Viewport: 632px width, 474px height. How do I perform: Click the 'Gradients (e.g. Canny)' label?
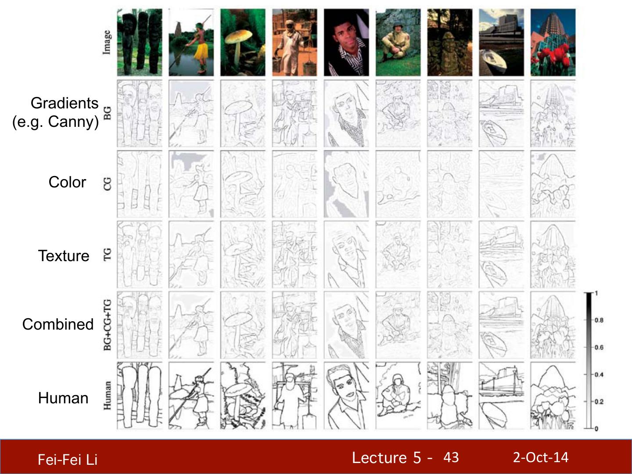(55, 112)
